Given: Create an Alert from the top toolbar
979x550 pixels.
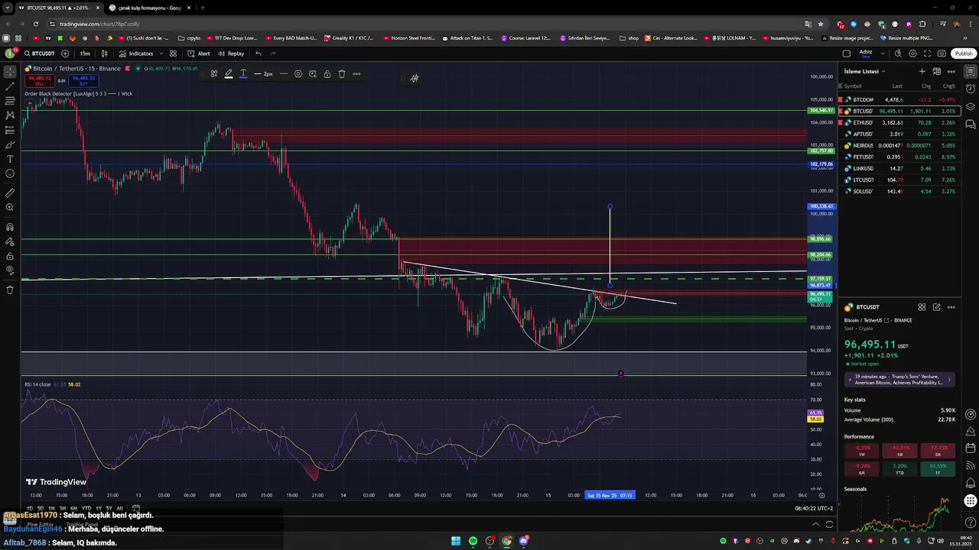Looking at the screenshot, I should (199, 53).
